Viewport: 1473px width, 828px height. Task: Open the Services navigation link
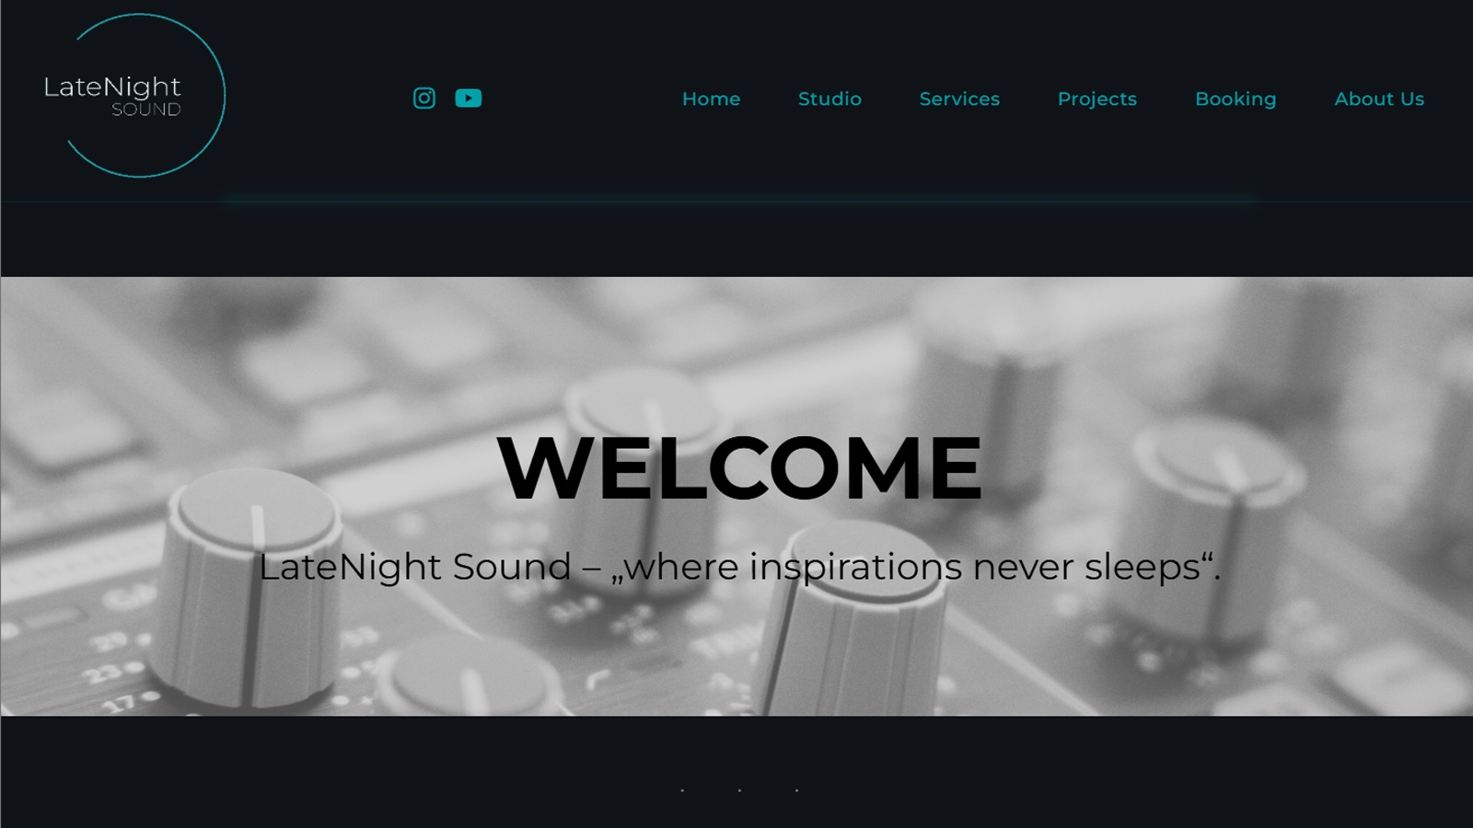[959, 98]
